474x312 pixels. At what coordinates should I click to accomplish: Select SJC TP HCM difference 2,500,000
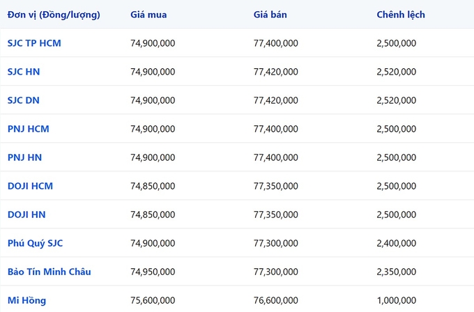[397, 43]
